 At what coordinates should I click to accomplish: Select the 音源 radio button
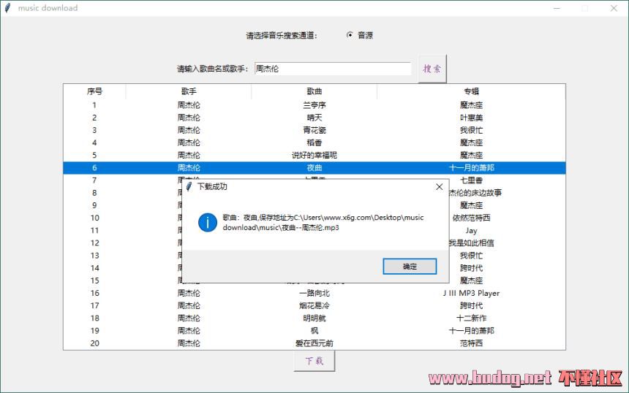pyautogui.click(x=350, y=35)
